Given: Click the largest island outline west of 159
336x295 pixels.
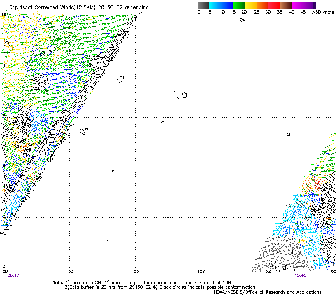Looking at the screenshot, I should pyautogui.click(x=184, y=95).
